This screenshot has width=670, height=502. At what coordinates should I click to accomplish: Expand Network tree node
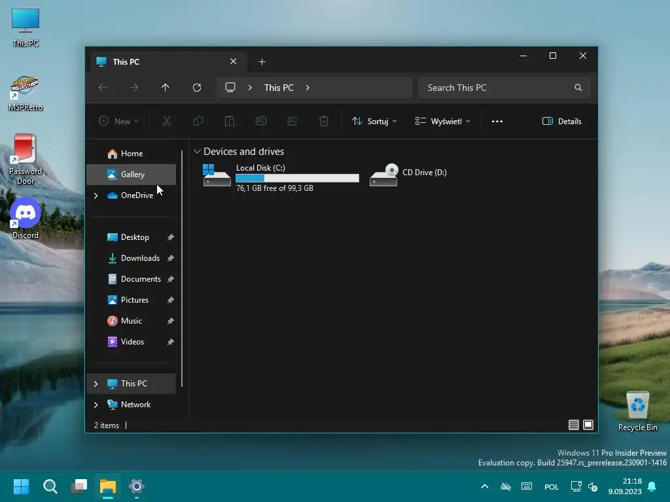(96, 405)
